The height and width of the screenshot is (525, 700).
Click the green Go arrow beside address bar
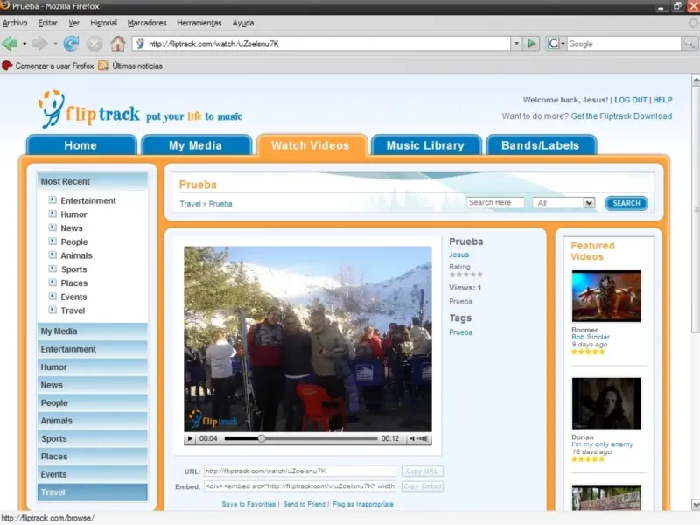point(531,44)
